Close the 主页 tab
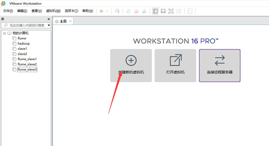 (70, 21)
